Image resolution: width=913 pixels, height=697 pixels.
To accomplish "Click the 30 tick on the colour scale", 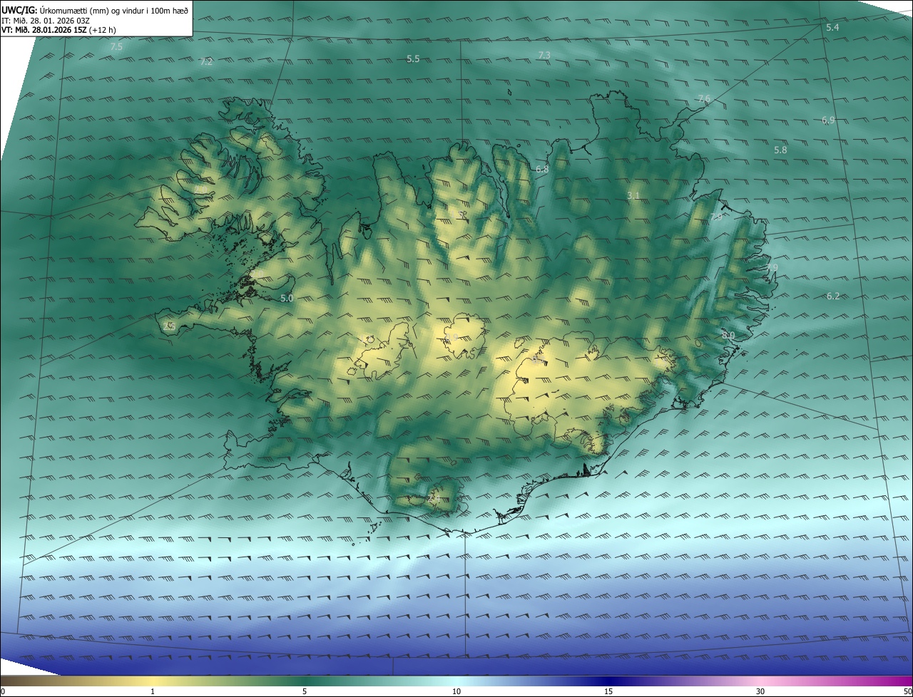I will (x=760, y=691).
